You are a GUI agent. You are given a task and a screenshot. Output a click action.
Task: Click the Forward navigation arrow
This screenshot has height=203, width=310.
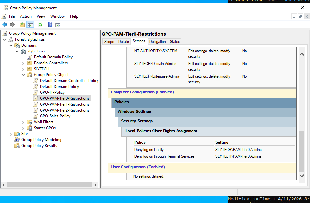(x=12, y=24)
